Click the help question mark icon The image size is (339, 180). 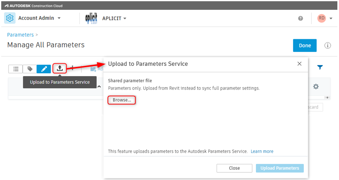tap(301, 18)
